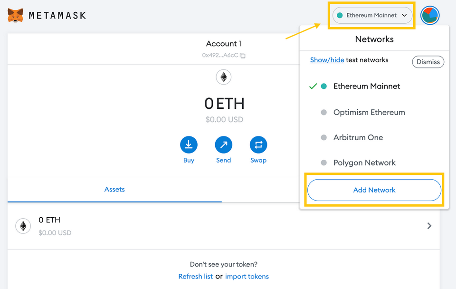Click the round Buy download icon
Screen dimensions: 456x289
pos(189,144)
